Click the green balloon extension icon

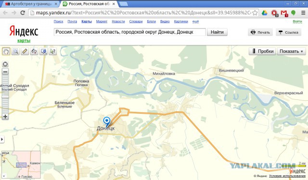(x=293, y=13)
